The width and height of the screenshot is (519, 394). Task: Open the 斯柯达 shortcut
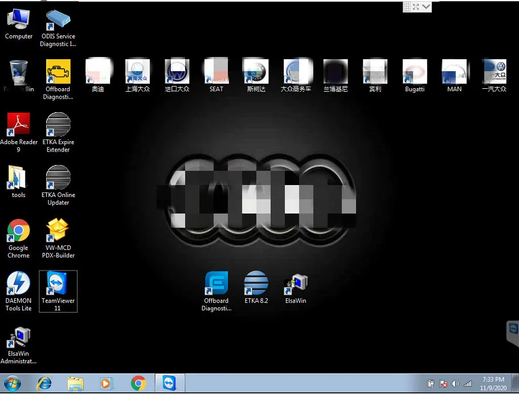256,76
